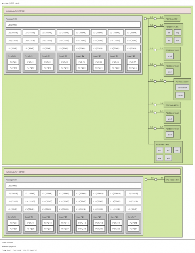
Task: Click the 'PU P#29' box
Action: pyautogui.click(x=99, y=229)
